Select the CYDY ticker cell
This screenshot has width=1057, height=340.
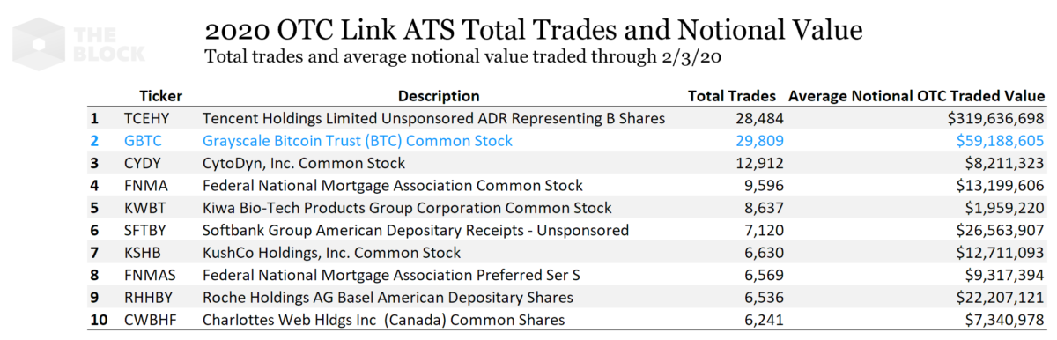[144, 163]
